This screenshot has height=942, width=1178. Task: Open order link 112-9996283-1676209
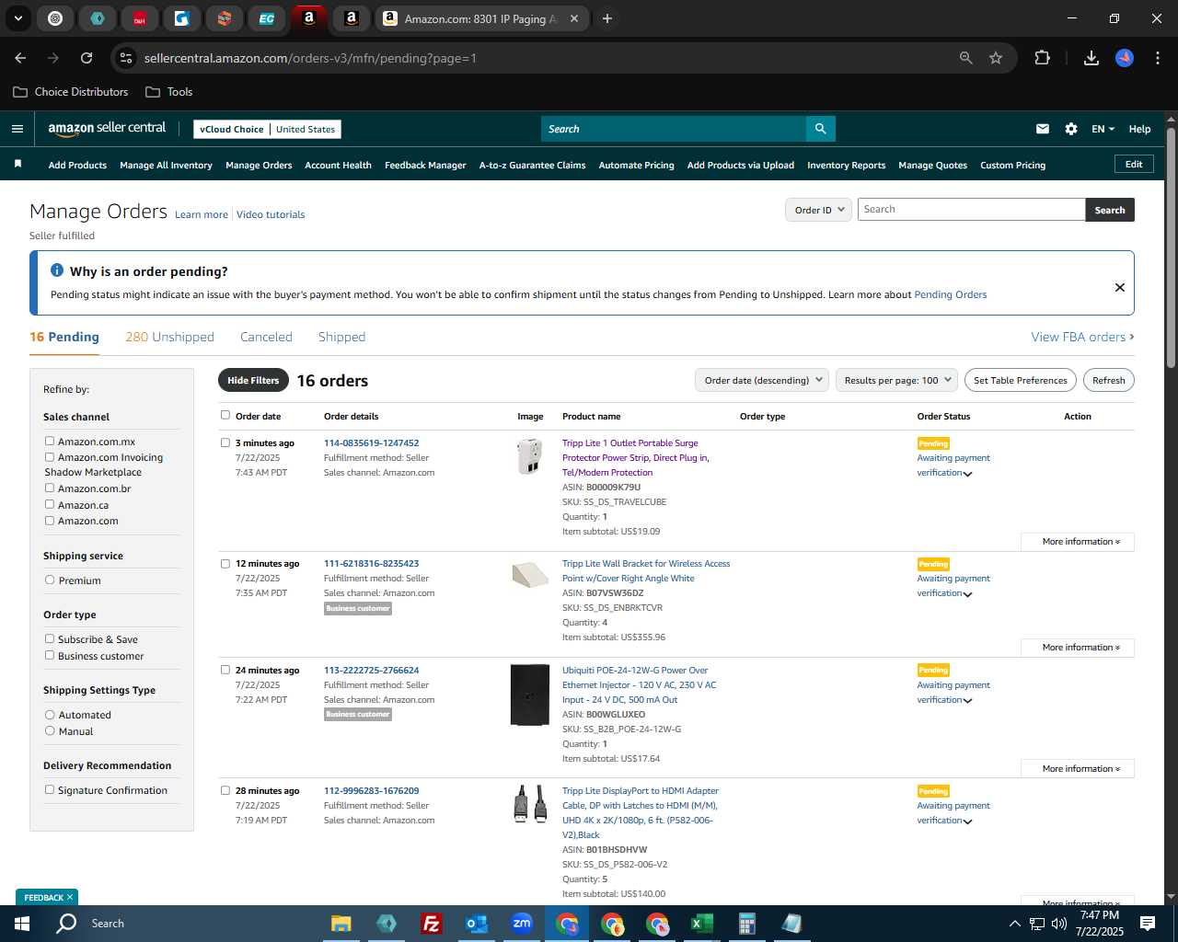coord(371,791)
